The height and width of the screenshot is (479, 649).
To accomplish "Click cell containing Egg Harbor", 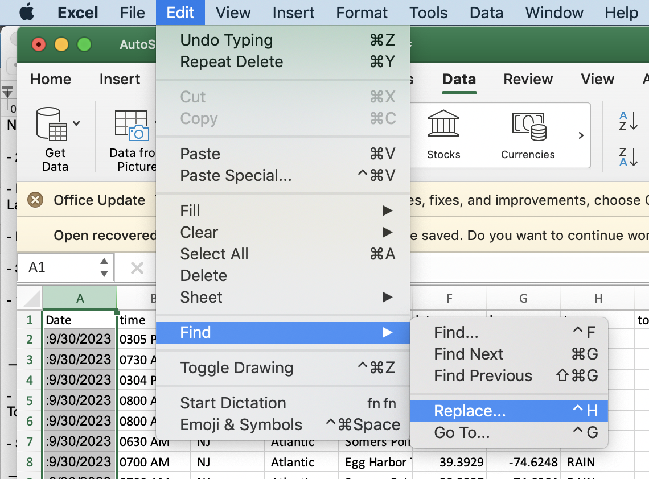I will [375, 462].
